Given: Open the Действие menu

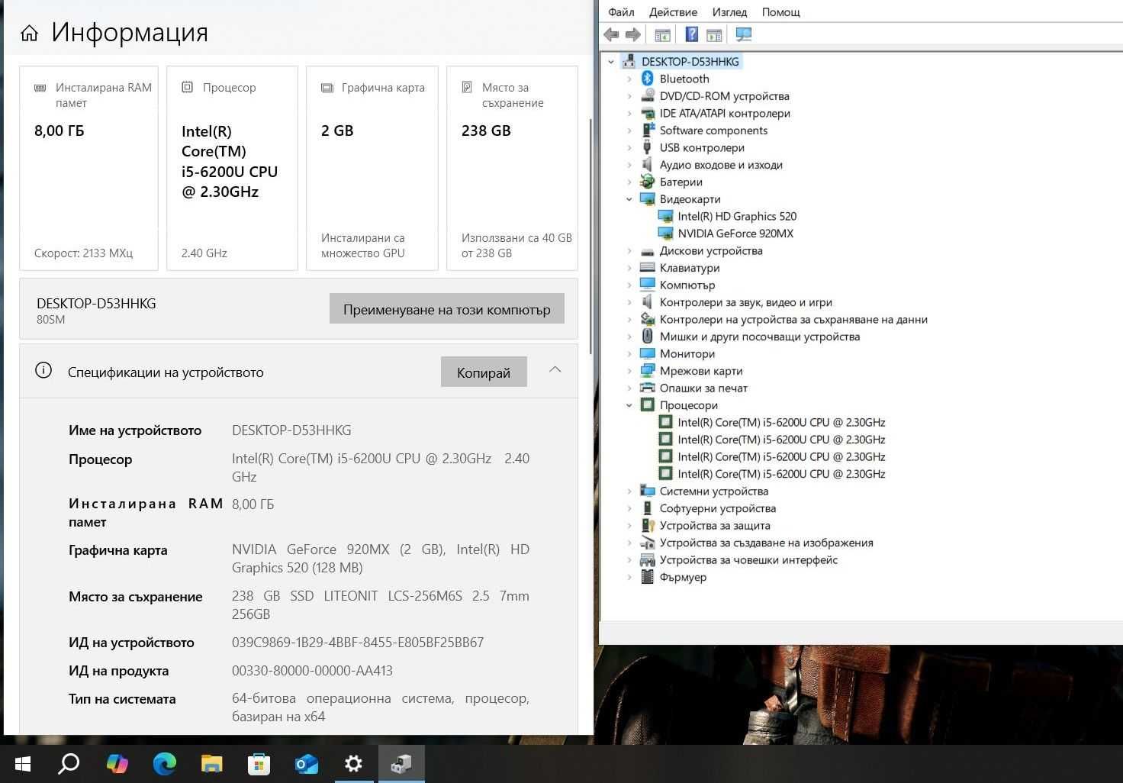Looking at the screenshot, I should (x=673, y=11).
